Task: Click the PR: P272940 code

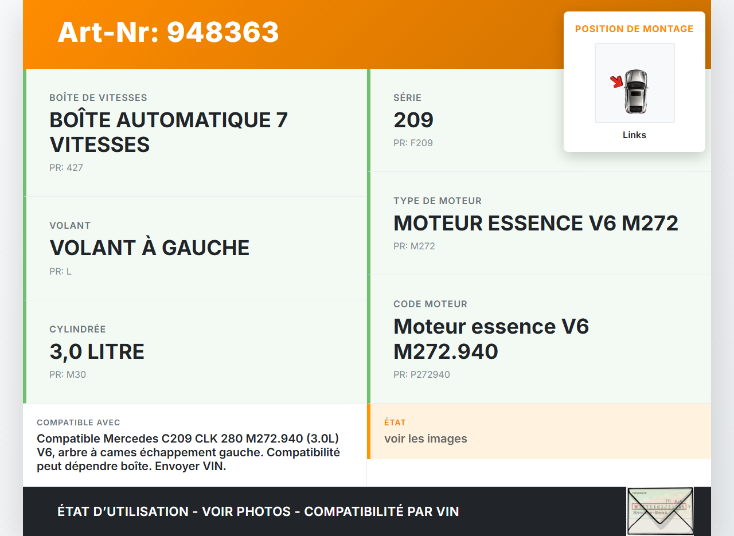Action: click(421, 375)
